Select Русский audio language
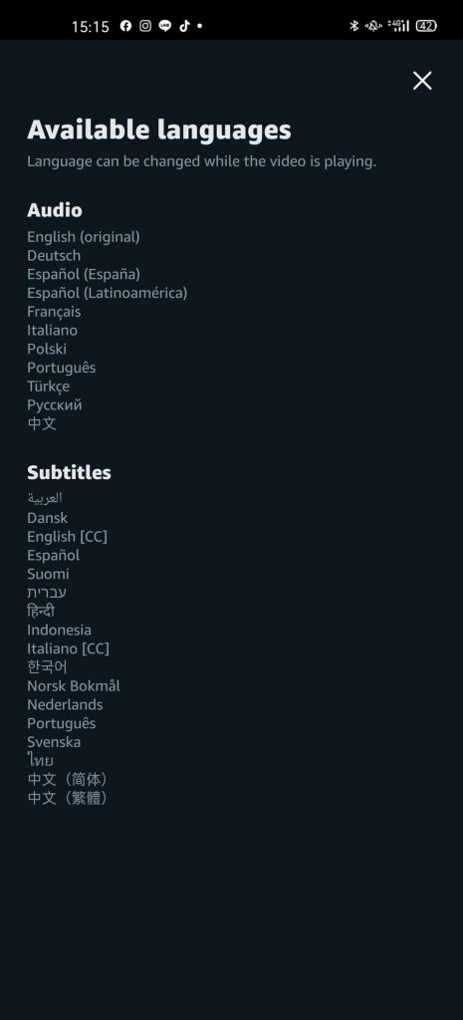This screenshot has width=463, height=1020. [x=55, y=404]
